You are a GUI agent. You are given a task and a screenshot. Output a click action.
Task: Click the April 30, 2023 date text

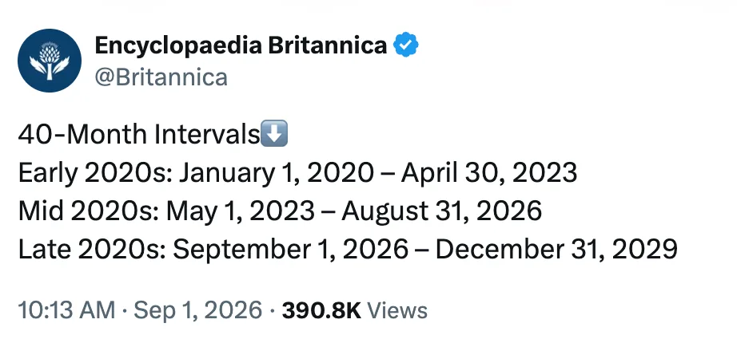tap(489, 172)
